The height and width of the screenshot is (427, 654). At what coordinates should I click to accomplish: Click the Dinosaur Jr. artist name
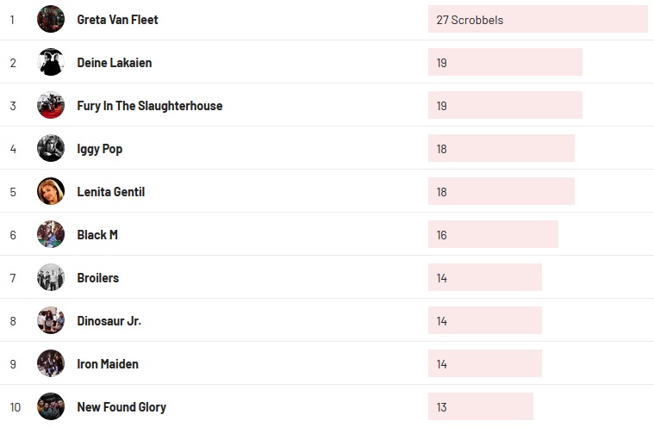click(x=109, y=320)
